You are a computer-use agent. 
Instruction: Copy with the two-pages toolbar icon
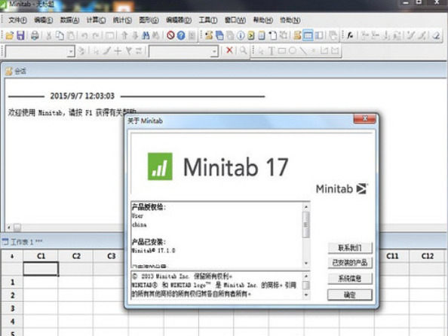click(x=60, y=35)
